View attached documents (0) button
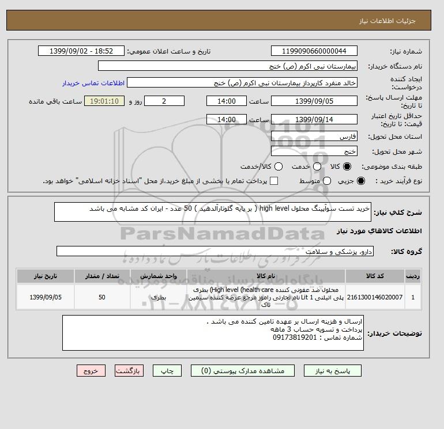Viewport: 444px width, 429px height. coord(243,371)
